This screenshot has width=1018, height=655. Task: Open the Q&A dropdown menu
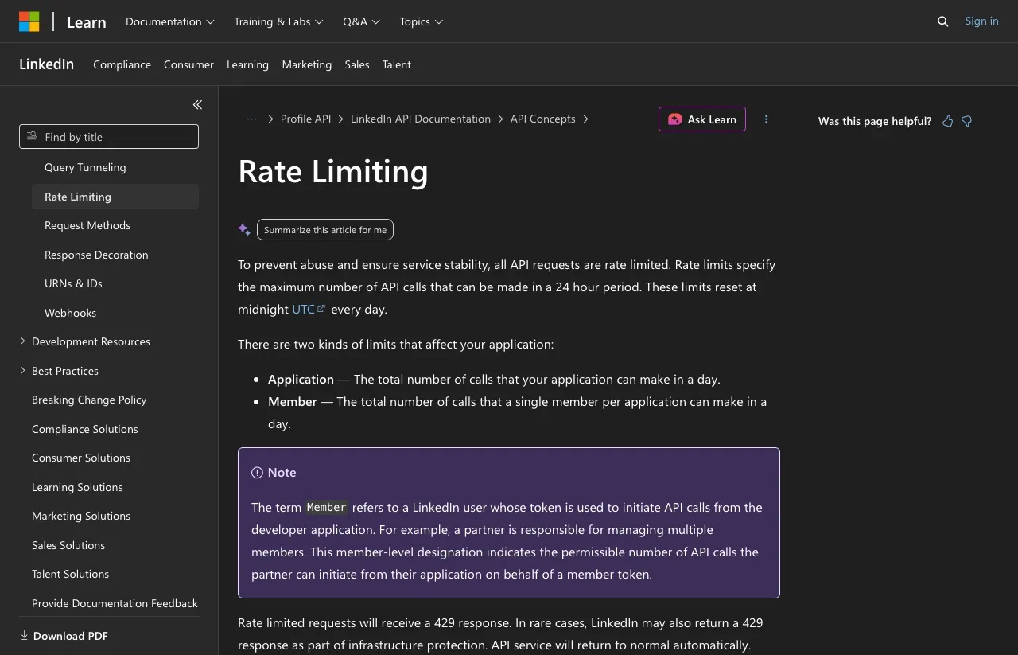362,21
